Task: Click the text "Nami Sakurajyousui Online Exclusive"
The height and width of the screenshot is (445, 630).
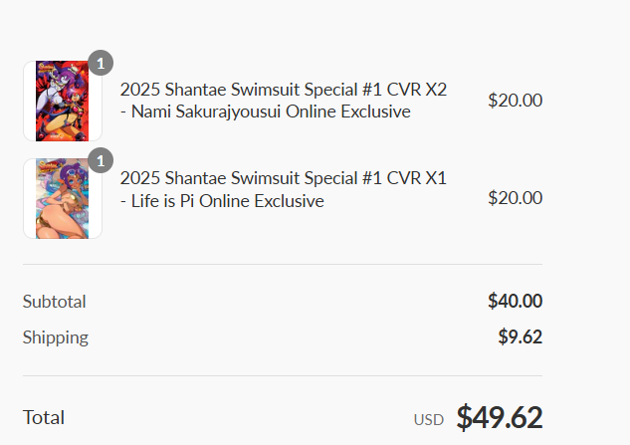Action: (271, 111)
